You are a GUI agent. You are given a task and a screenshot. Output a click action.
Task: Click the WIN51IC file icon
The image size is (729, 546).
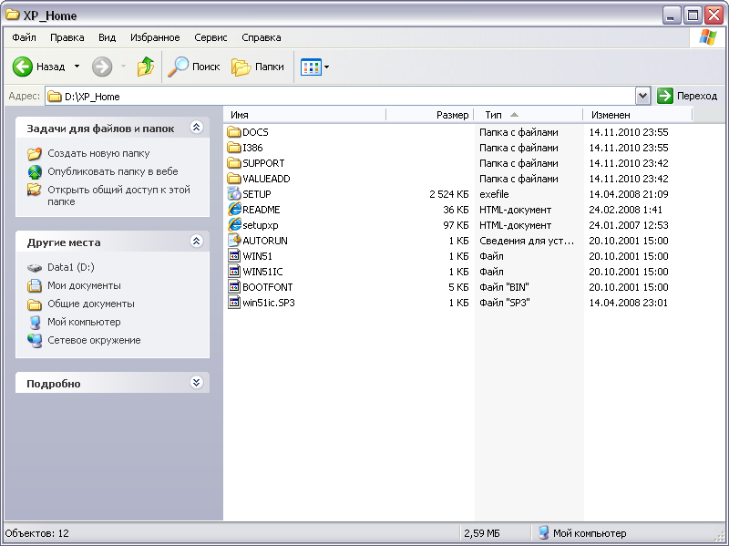tap(234, 272)
